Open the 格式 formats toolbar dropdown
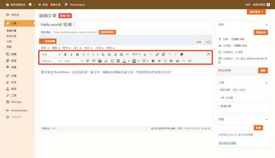Viewport: 275px width, 158px height. 136,55
